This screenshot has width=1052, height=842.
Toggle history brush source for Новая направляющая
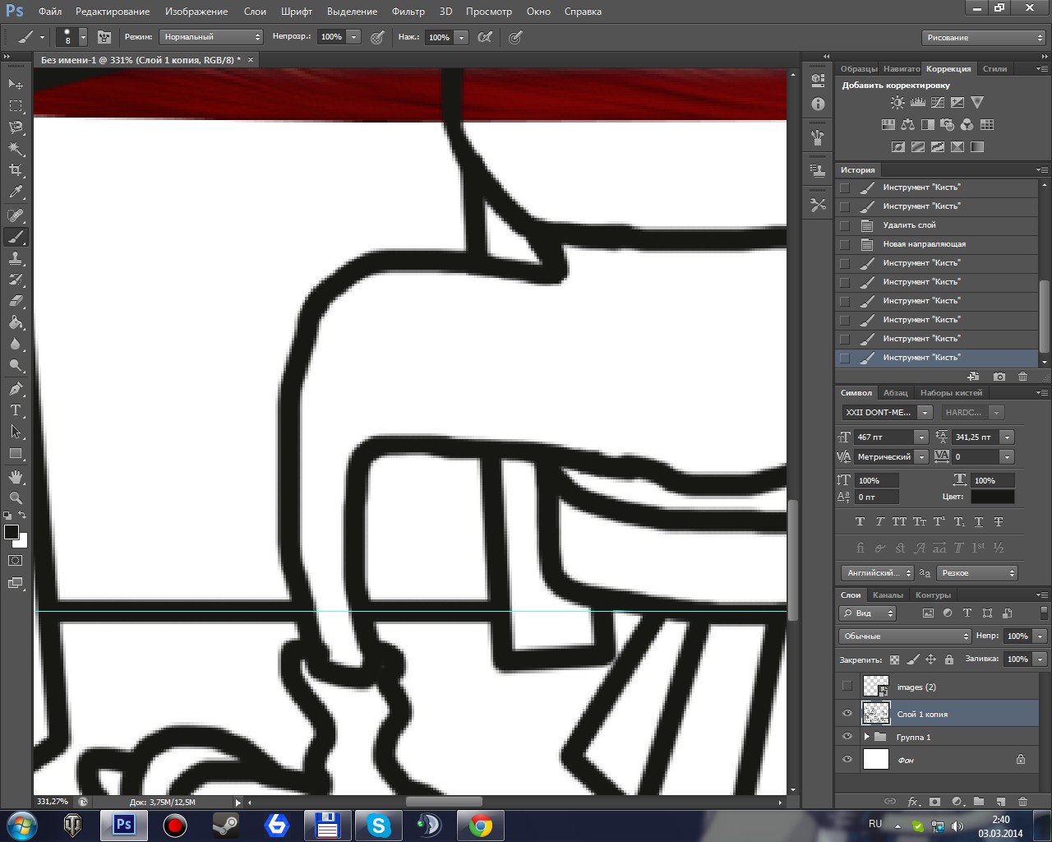click(845, 244)
